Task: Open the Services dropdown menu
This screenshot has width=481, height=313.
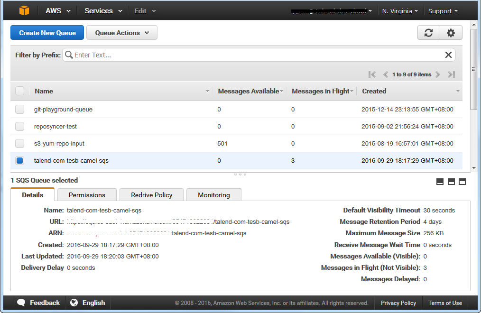Action: click(103, 11)
